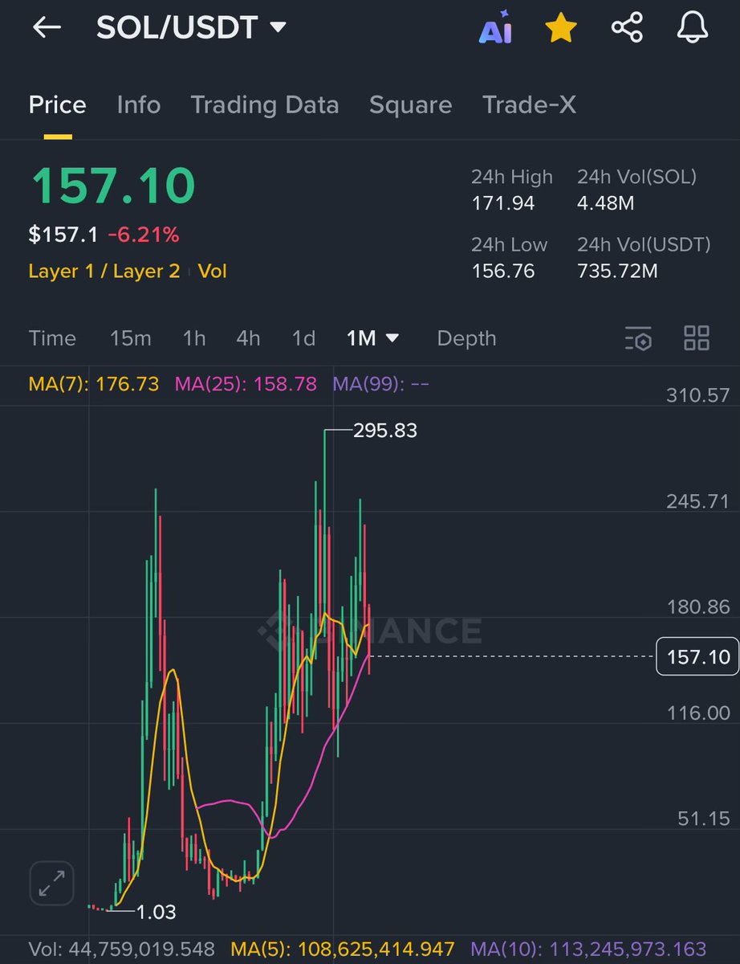This screenshot has width=740, height=964.
Task: Tap the large 157.10 last price
Action: pos(113,186)
